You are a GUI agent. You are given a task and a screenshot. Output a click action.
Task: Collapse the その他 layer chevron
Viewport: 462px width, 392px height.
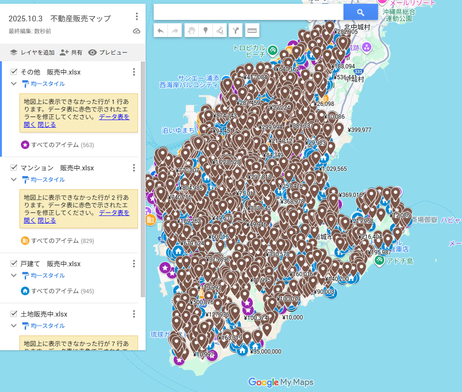14,84
